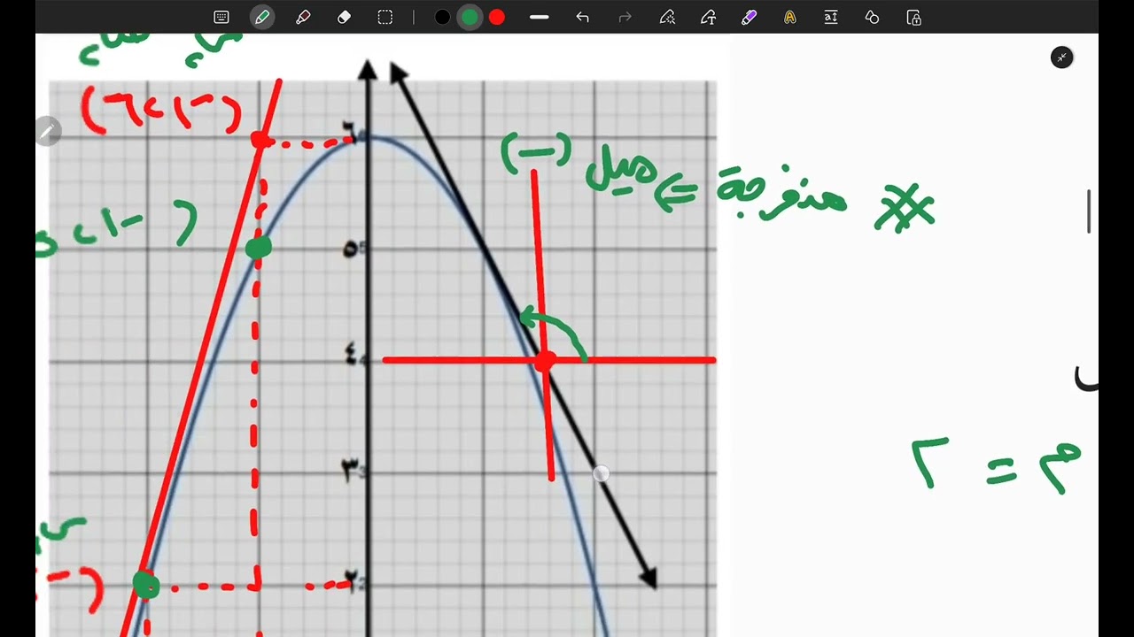Screen dimensions: 1134x637
Task: Click the collapse button in top-right corner
Action: (1061, 58)
